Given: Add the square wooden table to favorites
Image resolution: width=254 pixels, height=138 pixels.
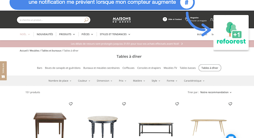Looking at the screenshot, I should [x=71, y=104].
